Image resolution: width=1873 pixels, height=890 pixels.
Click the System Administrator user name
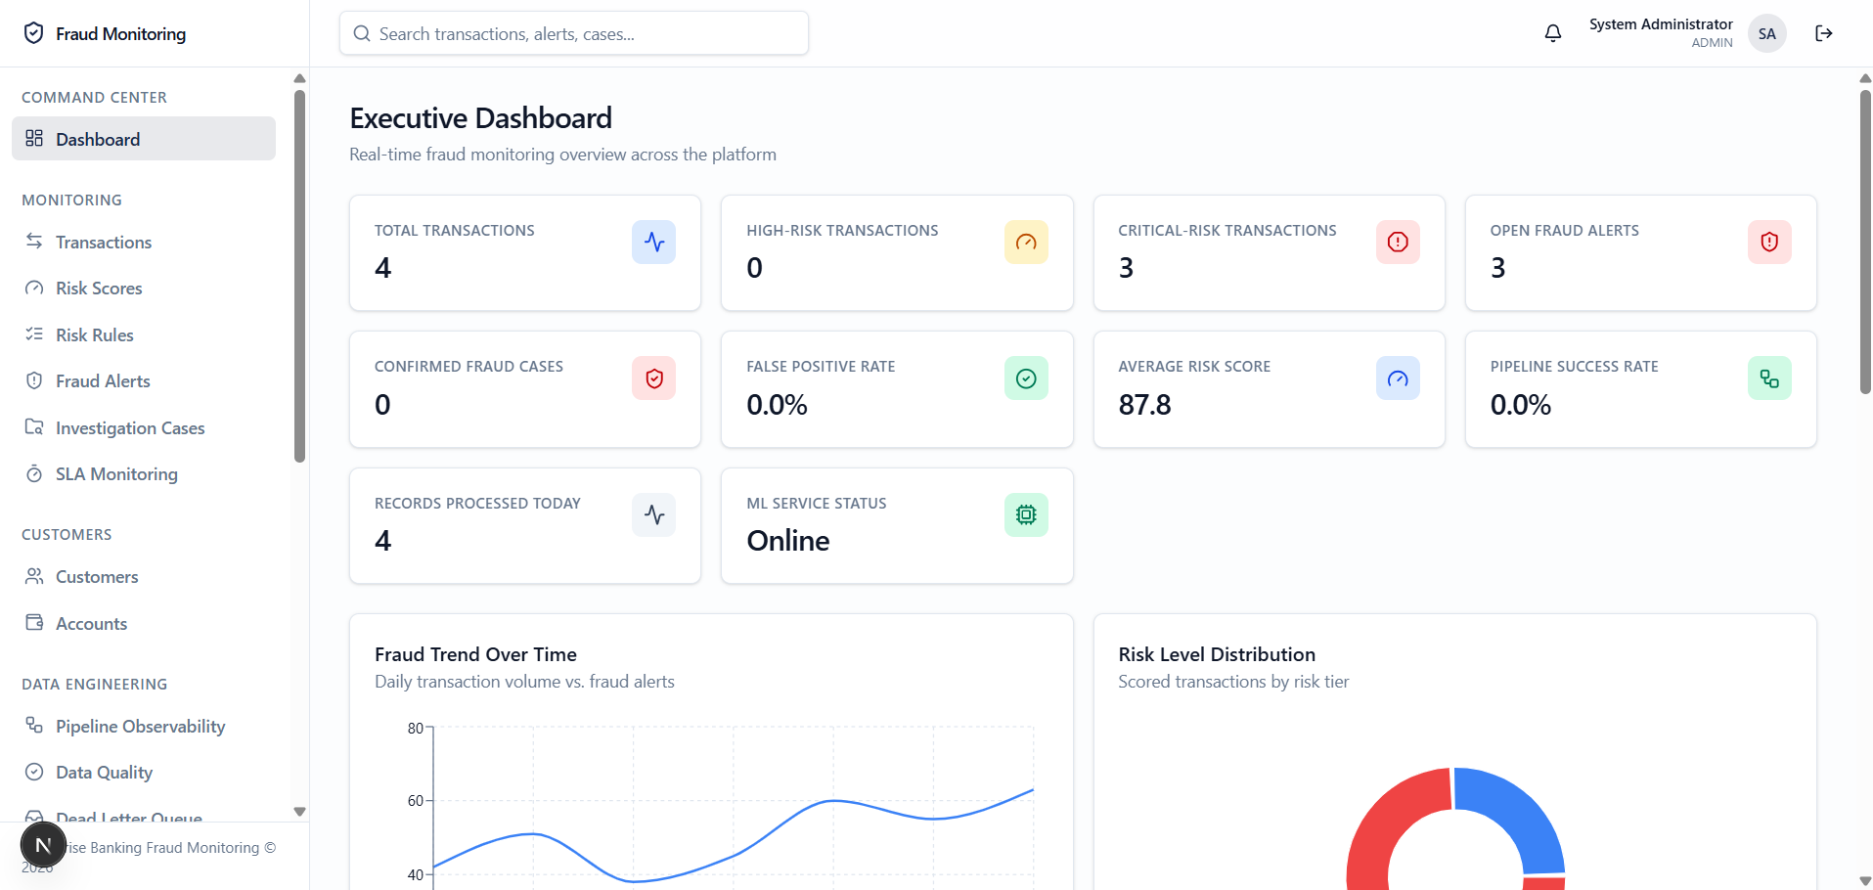pos(1661,24)
